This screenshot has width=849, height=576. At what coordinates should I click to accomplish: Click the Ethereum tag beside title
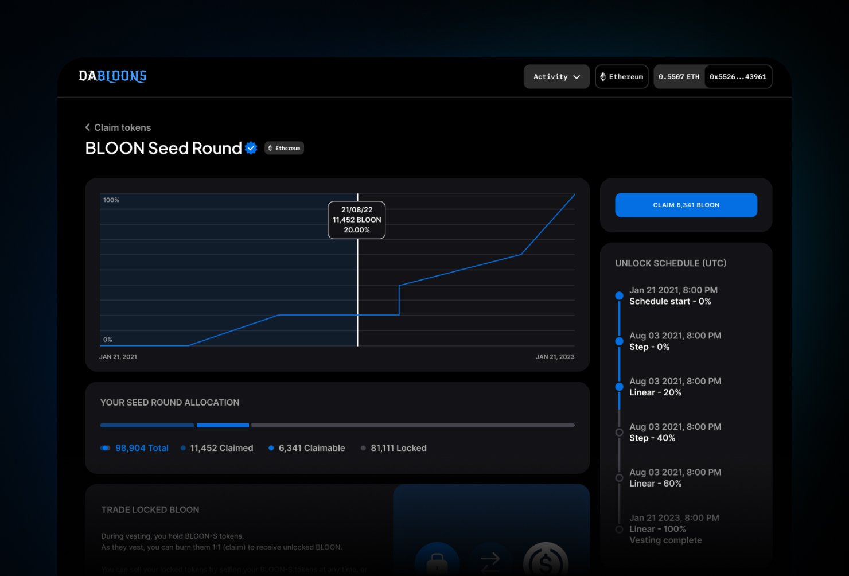284,148
